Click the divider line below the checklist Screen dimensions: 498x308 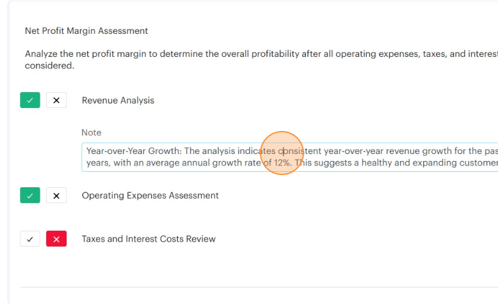point(256,287)
